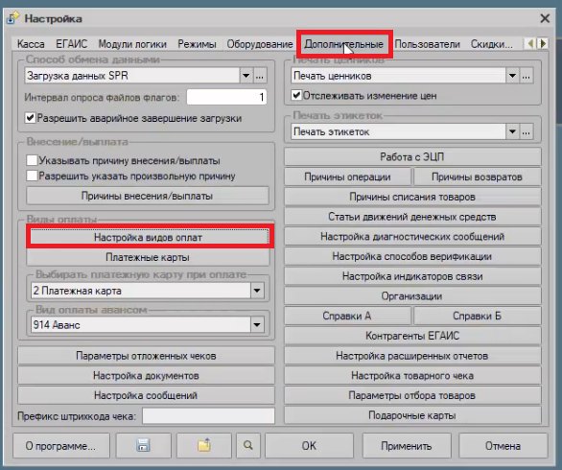The height and width of the screenshot is (470, 562).
Task: Open Платежные карты button
Action: point(148,257)
